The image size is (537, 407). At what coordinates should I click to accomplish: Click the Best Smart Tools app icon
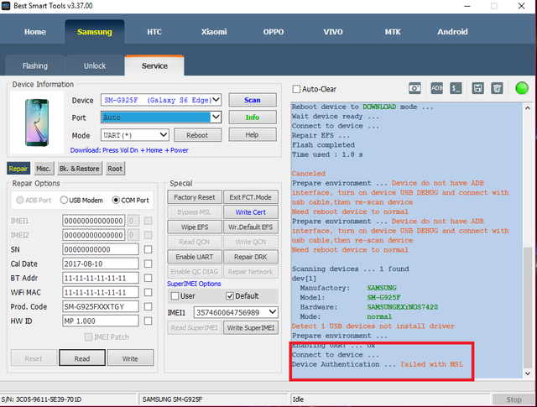coord(6,6)
